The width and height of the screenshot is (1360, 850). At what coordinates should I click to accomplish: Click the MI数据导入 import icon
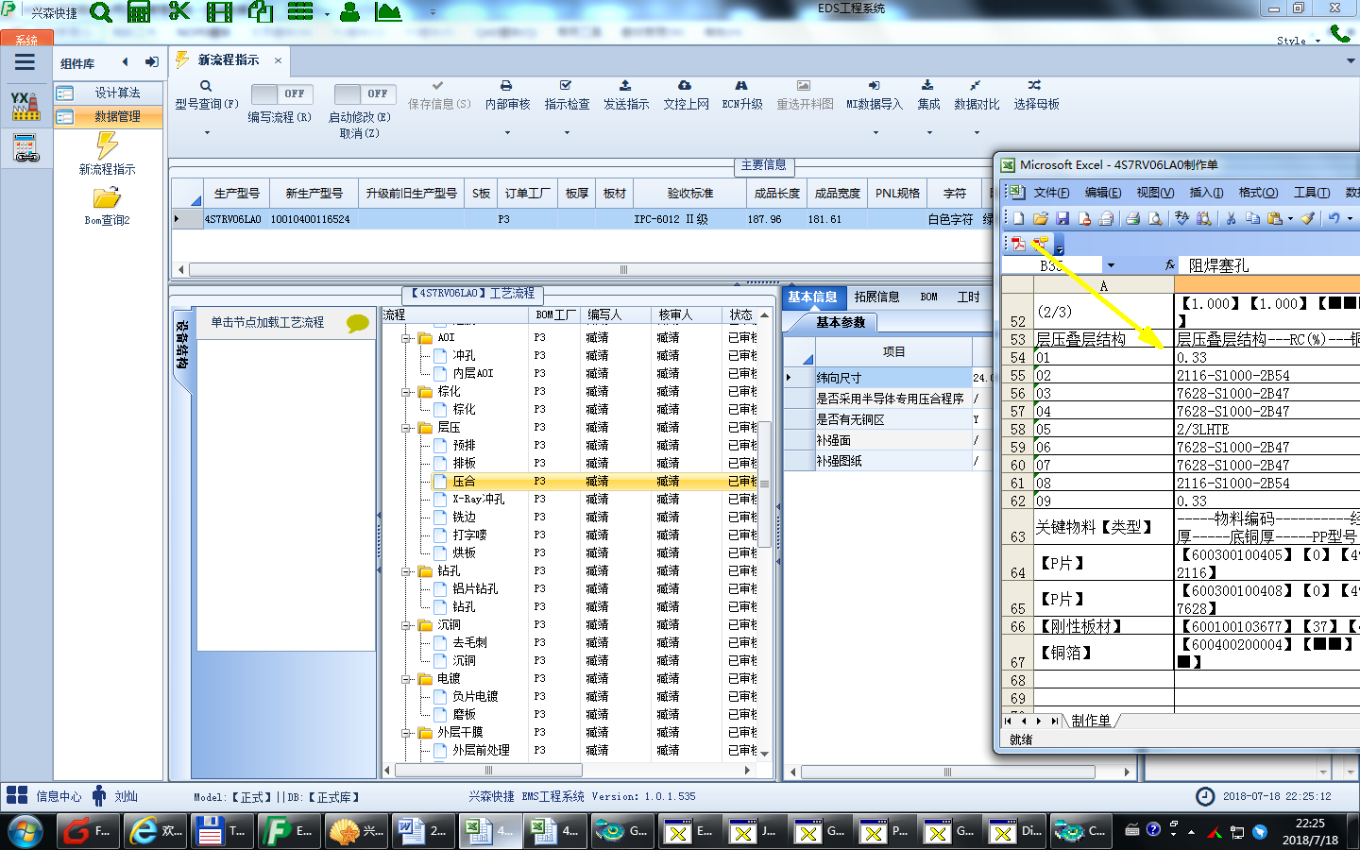pos(874,85)
